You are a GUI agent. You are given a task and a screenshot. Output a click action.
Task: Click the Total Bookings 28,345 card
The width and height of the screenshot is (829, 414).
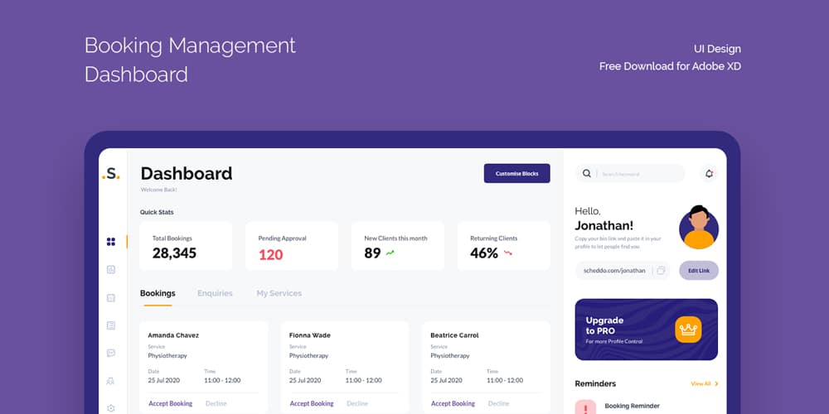point(186,246)
